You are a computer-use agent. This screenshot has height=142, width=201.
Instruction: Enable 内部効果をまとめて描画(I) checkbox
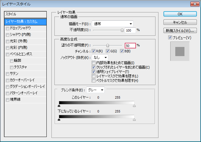point(93,63)
